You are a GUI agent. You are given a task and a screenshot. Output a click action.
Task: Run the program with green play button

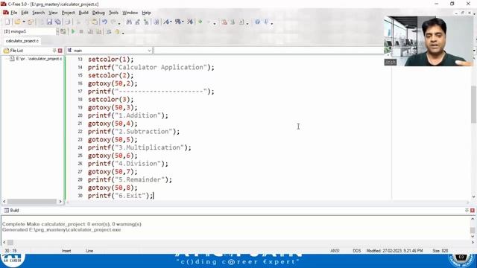coord(73,31)
